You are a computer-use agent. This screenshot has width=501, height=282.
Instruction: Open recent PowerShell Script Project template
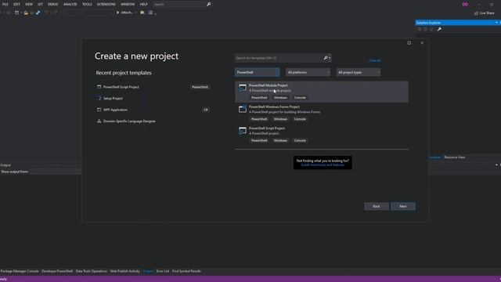pyautogui.click(x=153, y=87)
